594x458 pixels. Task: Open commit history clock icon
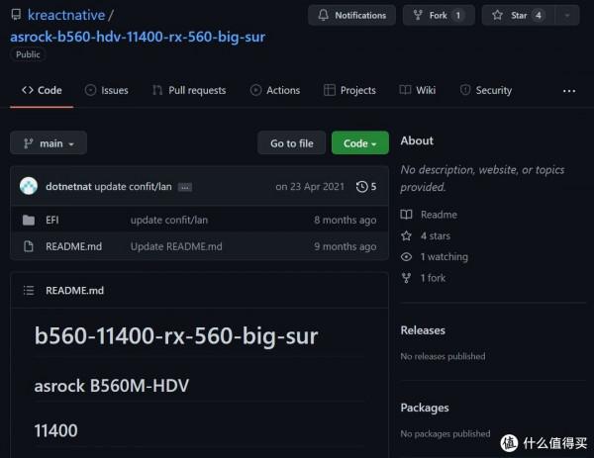point(361,187)
